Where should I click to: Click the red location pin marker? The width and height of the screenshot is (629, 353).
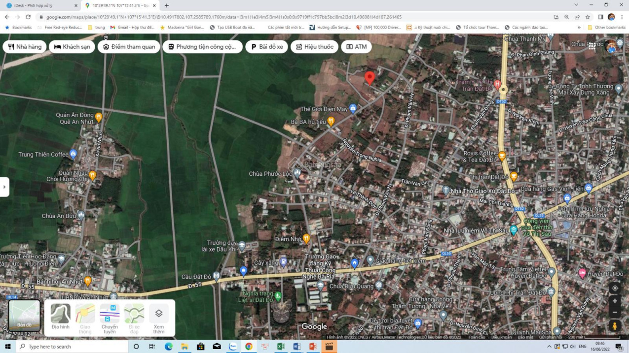point(370,78)
